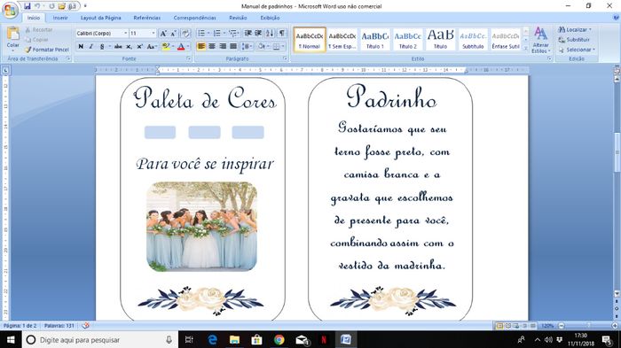
Task: Apply subscript formatting
Action: coord(129,47)
